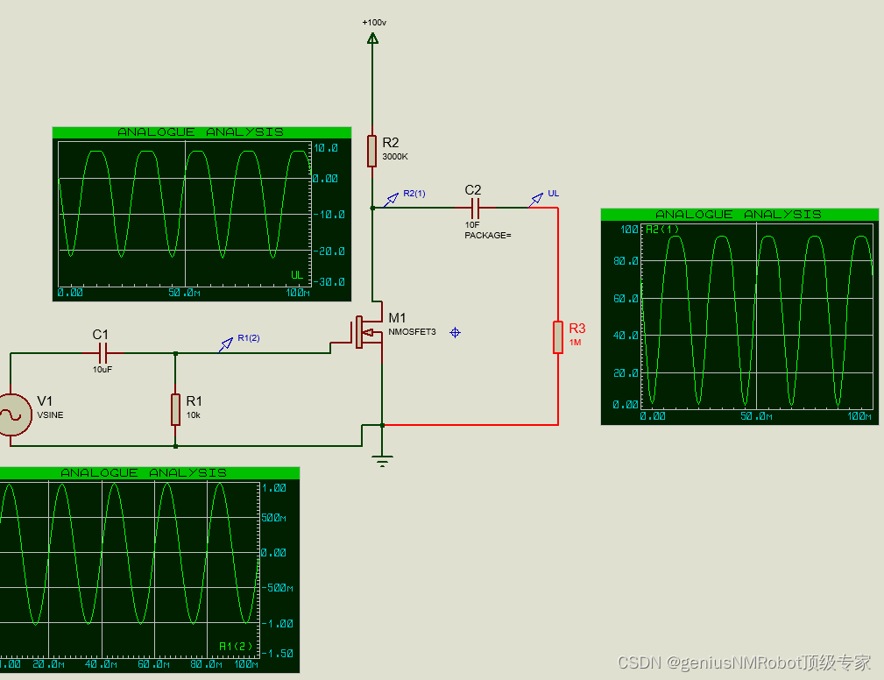
Task: Click the R2 reference label
Action: click(x=391, y=143)
